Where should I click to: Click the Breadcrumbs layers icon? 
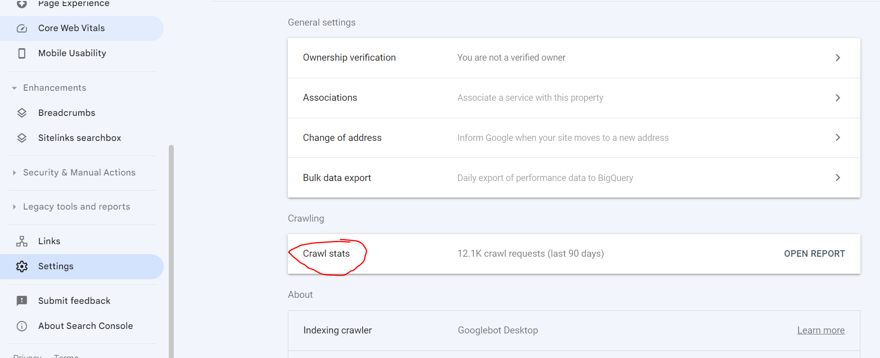22,113
